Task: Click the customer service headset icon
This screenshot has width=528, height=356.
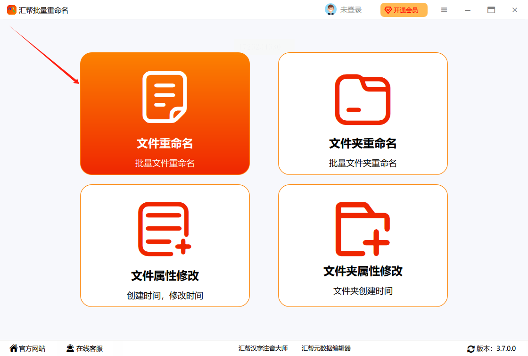Action: pos(70,348)
